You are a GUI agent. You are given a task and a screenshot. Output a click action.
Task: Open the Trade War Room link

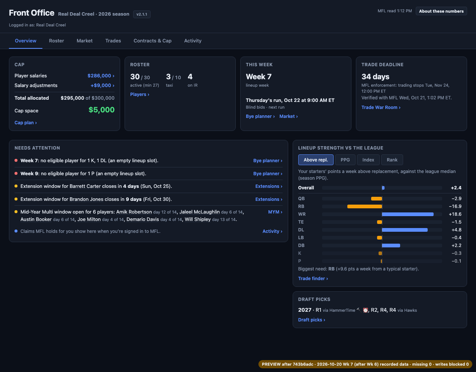click(x=381, y=108)
